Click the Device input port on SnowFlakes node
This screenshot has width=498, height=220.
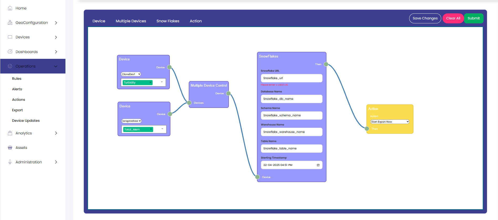pos(258,177)
